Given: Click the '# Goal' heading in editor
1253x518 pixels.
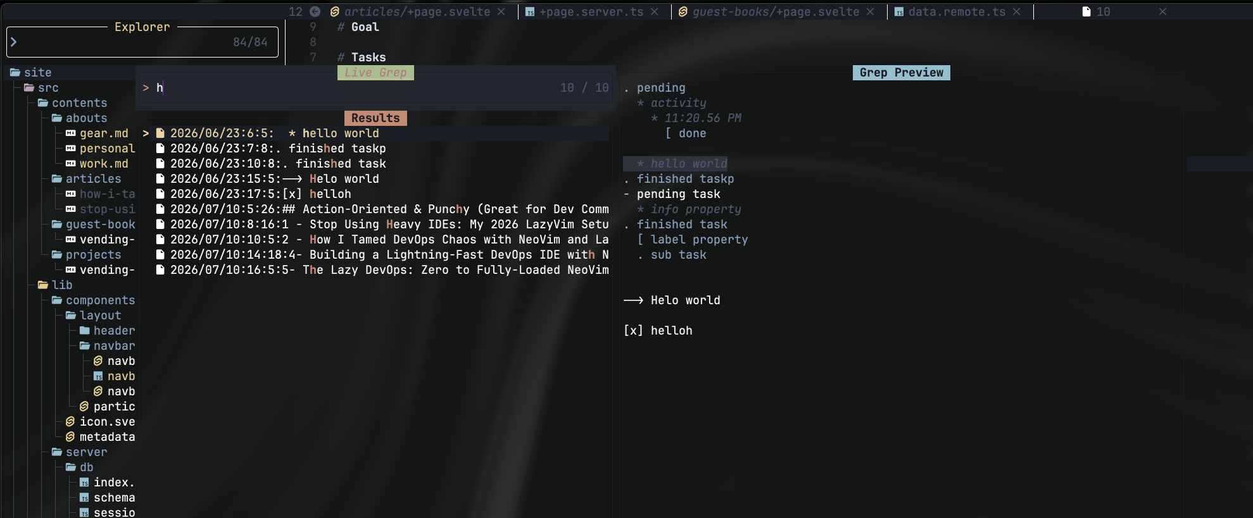Looking at the screenshot, I should pyautogui.click(x=358, y=27).
